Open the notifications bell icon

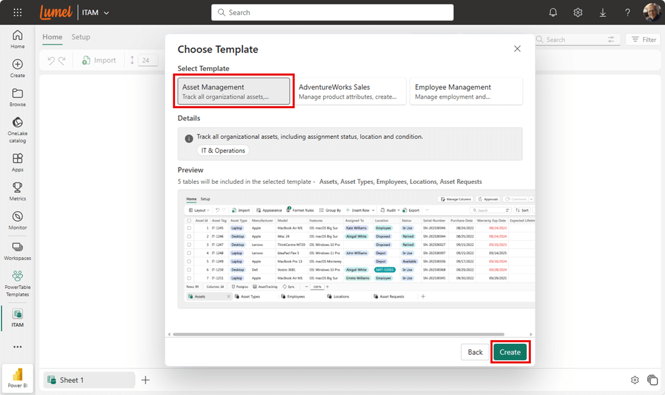pyautogui.click(x=553, y=13)
